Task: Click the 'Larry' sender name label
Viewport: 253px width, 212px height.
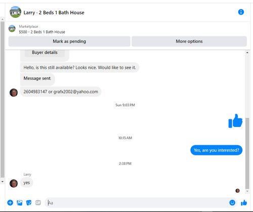Action: (27, 175)
